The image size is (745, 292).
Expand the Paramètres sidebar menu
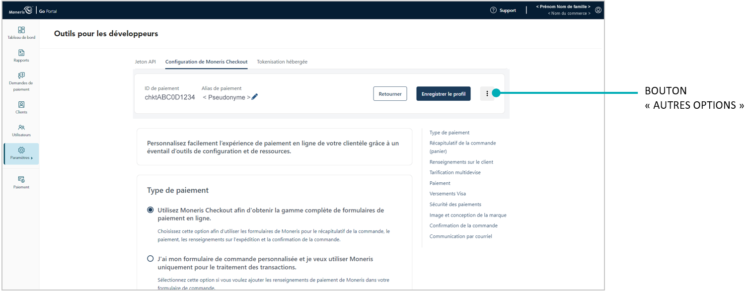(x=21, y=153)
